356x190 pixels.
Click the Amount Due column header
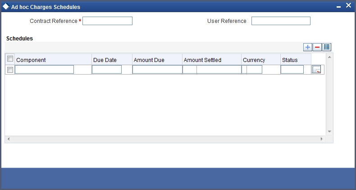tap(157, 60)
